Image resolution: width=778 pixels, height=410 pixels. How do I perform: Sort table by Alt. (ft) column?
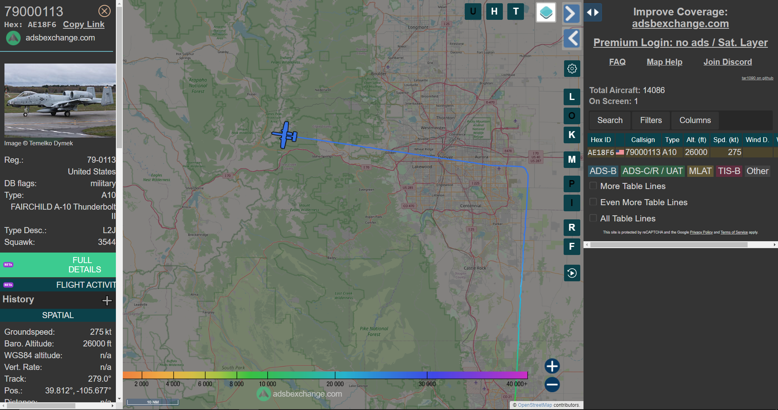tap(696, 140)
